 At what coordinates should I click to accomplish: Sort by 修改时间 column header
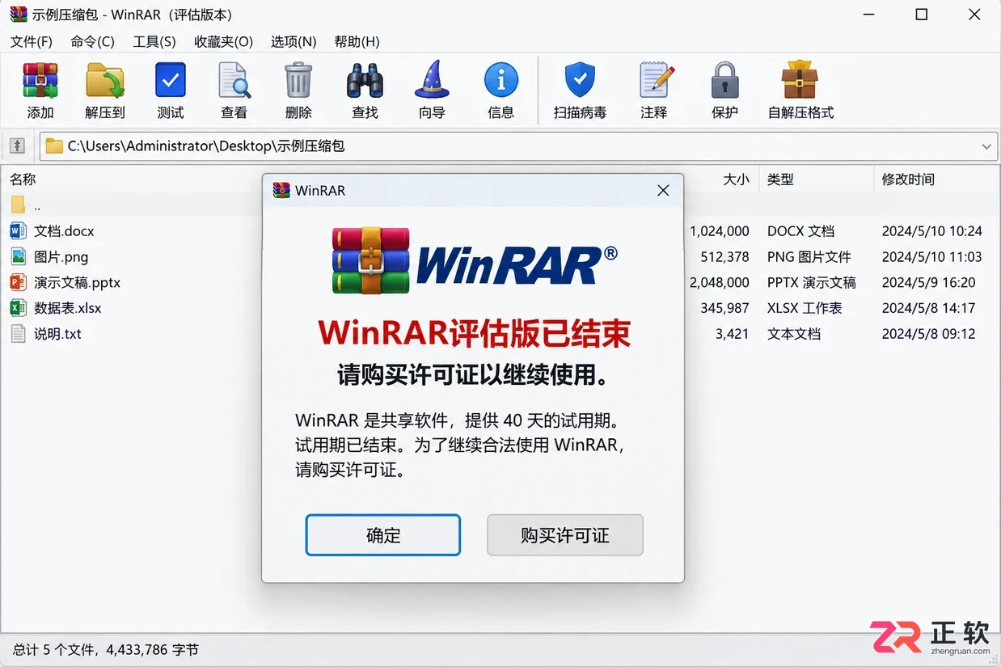pos(908,179)
